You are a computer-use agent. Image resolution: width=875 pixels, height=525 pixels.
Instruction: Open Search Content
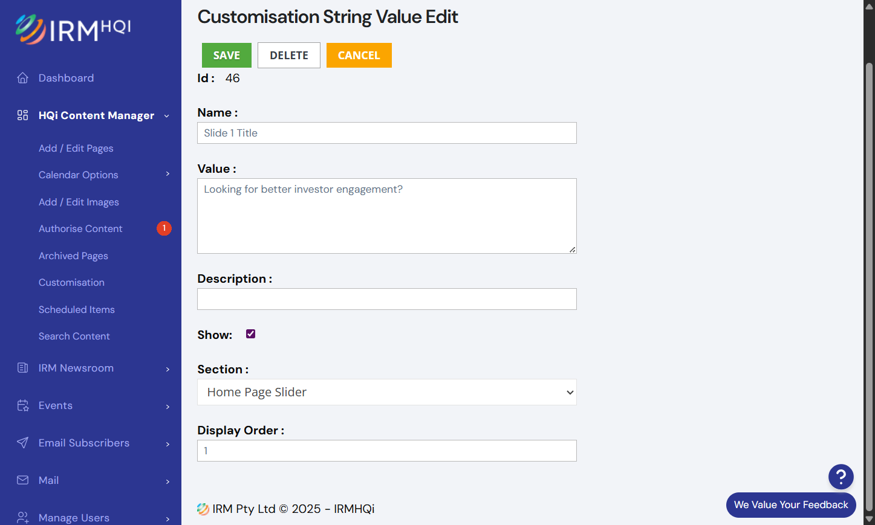click(74, 336)
